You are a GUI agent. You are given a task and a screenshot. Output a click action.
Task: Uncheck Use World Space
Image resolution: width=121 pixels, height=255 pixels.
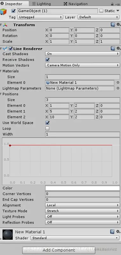coord(47,123)
